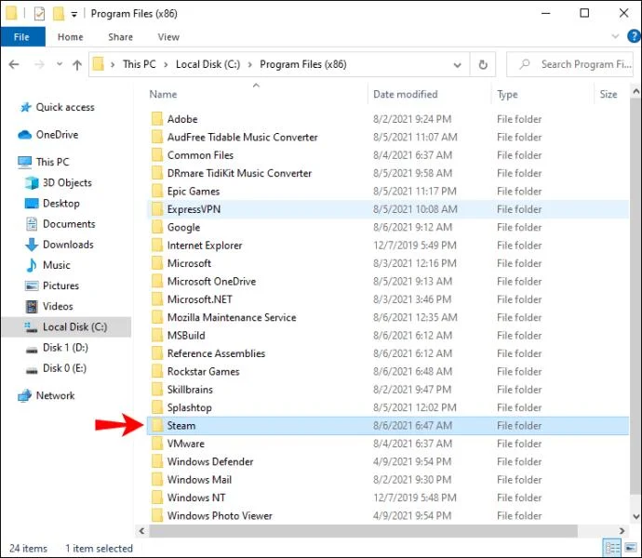Select Disk 0 (E:) drive
This screenshot has width=642, height=558.
[64, 368]
